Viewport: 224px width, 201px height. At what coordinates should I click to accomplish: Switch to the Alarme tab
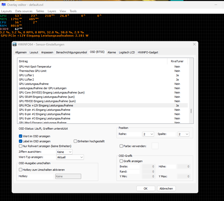coord(112,52)
